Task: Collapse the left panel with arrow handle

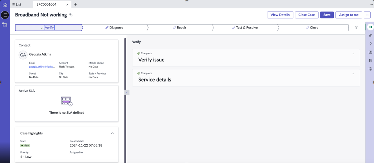Action: tap(127, 92)
